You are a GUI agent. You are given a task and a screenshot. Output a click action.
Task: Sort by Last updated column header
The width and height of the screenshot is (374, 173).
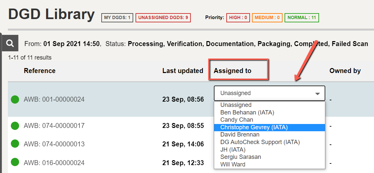pyautogui.click(x=183, y=71)
